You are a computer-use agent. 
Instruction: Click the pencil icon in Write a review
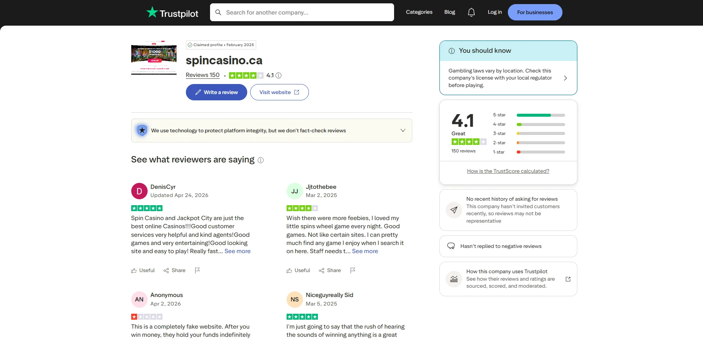198,92
